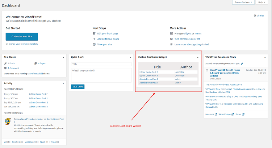Open WPTavern ACF 5.0 Released news link
The image size is (272, 148).
point(234,106)
